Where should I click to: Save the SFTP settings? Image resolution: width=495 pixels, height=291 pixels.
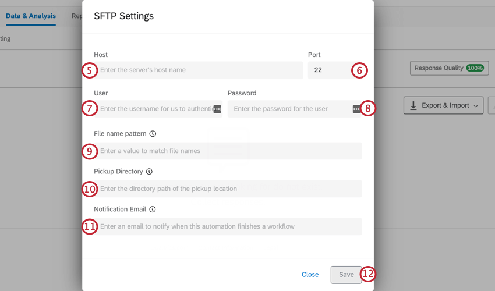click(x=346, y=275)
